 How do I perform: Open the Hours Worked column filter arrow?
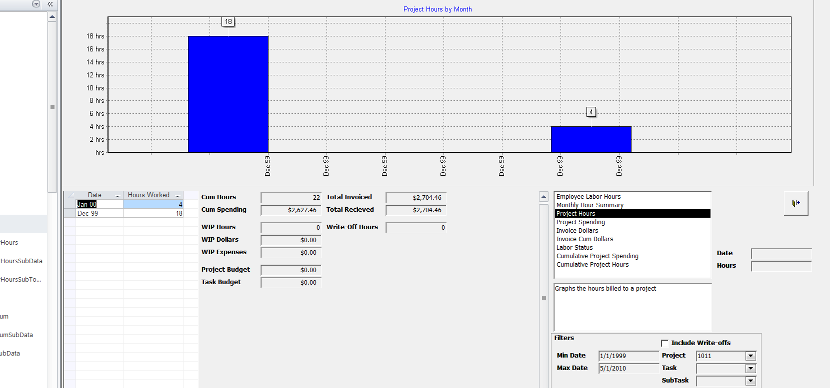177,196
